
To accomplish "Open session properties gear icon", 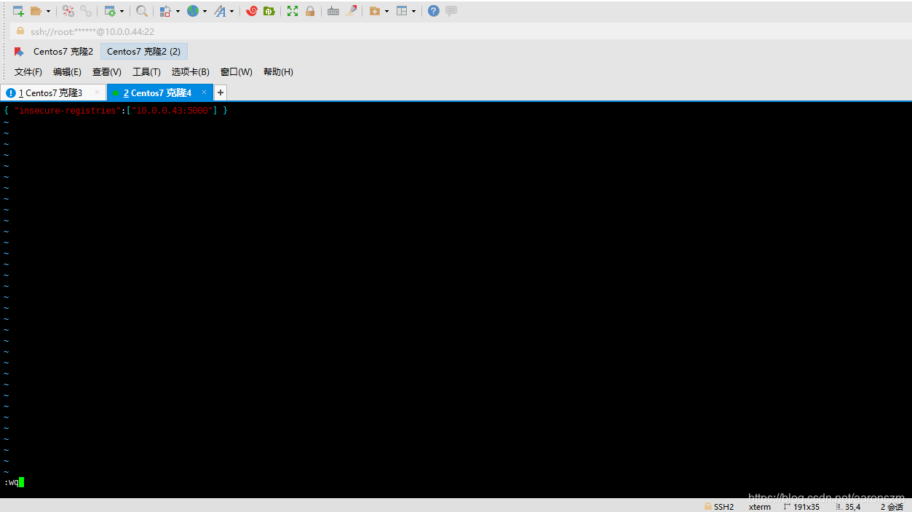I will click(x=110, y=11).
